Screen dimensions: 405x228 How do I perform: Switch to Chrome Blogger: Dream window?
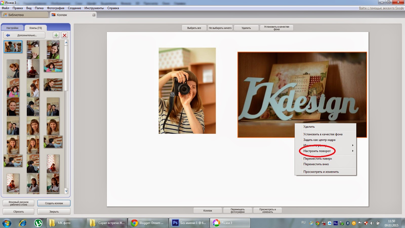tap(148, 223)
